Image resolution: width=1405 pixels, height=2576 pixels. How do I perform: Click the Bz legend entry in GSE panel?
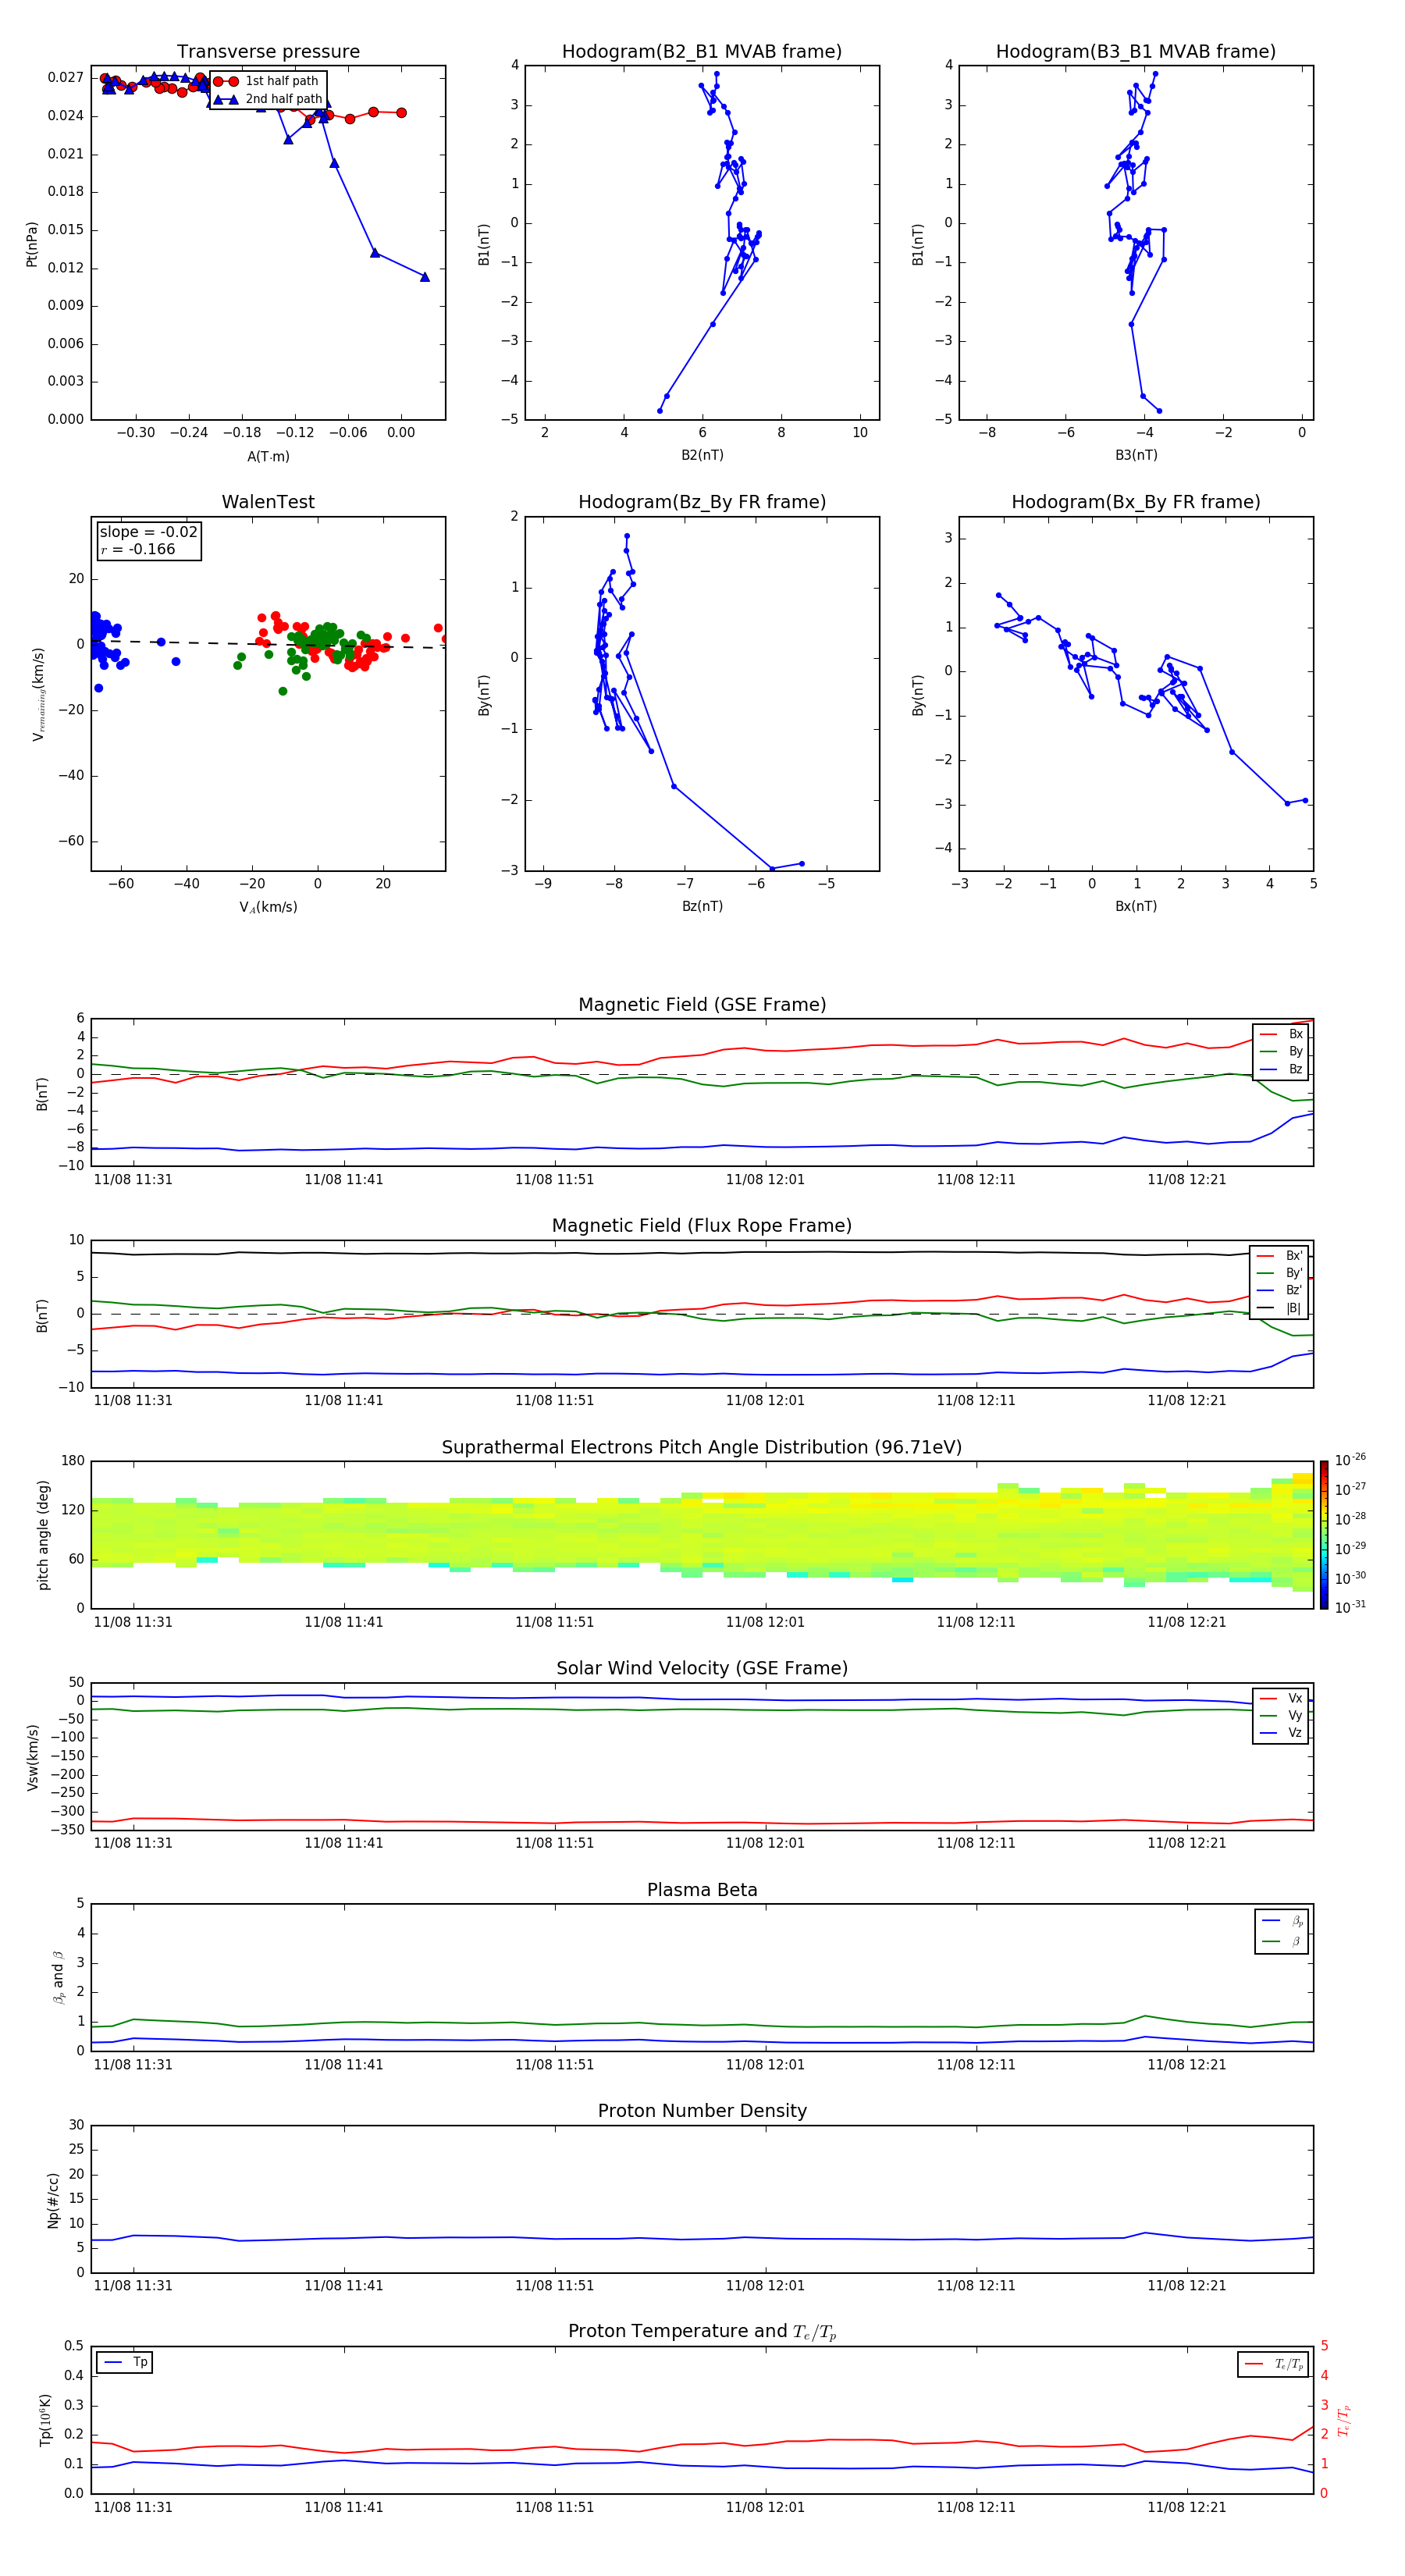pos(1281,1070)
